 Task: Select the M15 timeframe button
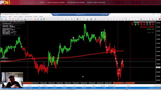click(x=105, y=19)
